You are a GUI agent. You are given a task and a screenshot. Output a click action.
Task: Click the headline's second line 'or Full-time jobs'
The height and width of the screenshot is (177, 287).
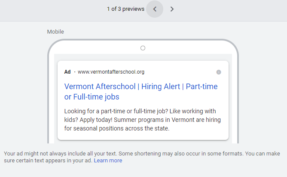[x=92, y=96]
